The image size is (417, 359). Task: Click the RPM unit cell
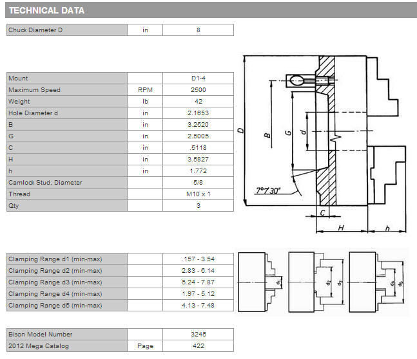point(145,90)
